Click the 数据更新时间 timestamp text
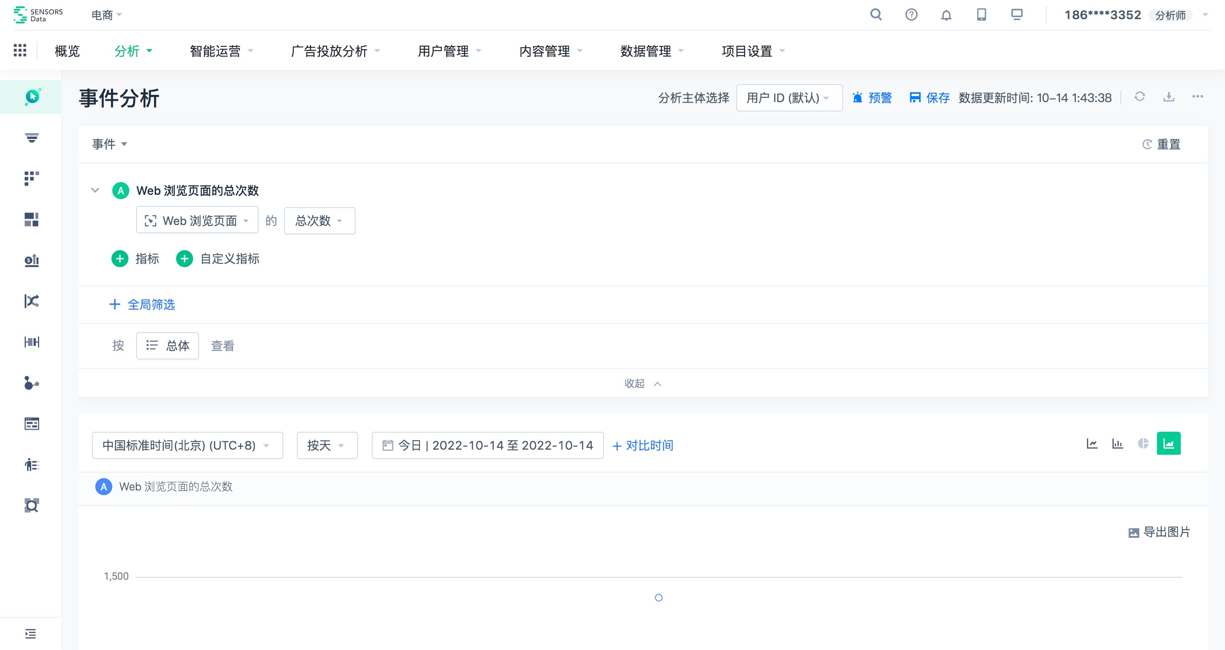The width and height of the screenshot is (1225, 650). pyautogui.click(x=1035, y=98)
